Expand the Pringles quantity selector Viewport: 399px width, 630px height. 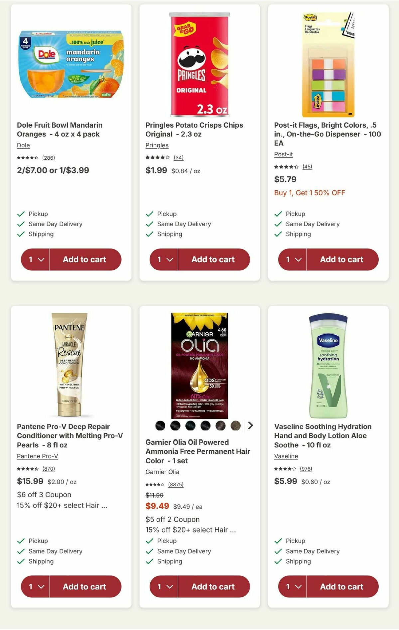click(163, 259)
